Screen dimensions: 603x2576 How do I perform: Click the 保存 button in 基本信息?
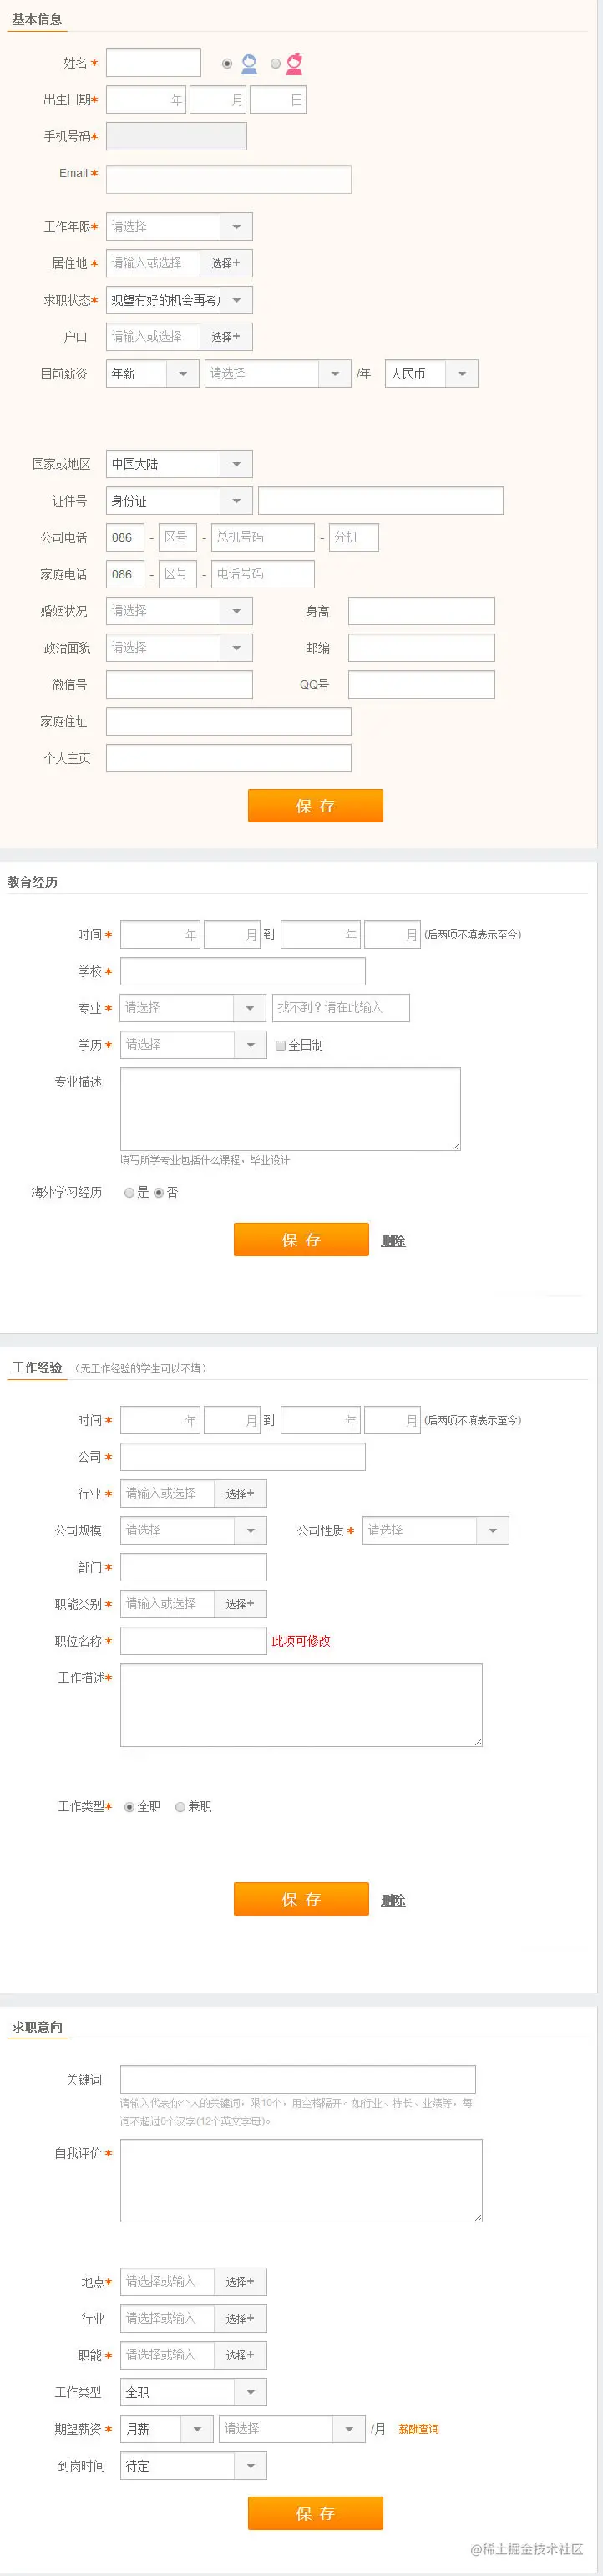click(x=315, y=805)
